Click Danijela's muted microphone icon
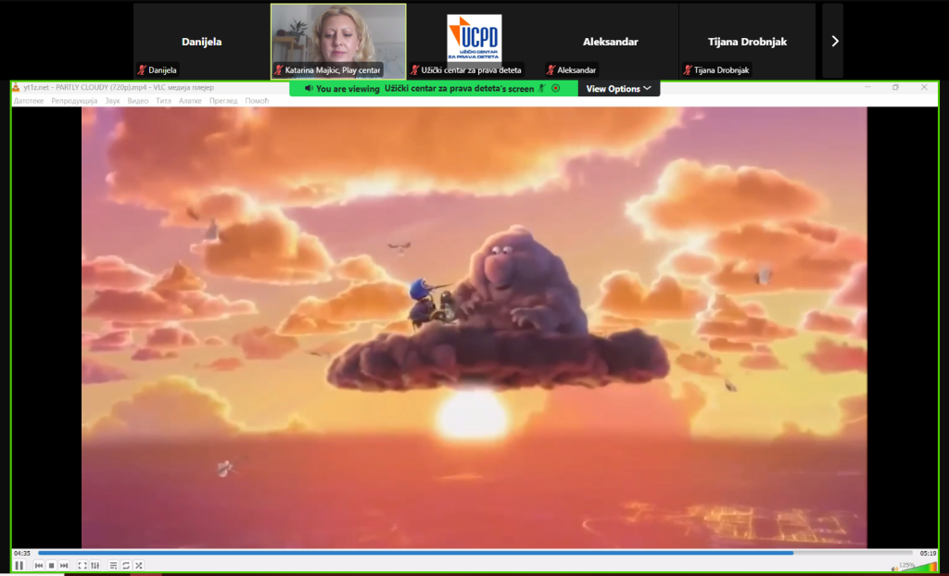Image resolution: width=949 pixels, height=576 pixels. click(142, 70)
